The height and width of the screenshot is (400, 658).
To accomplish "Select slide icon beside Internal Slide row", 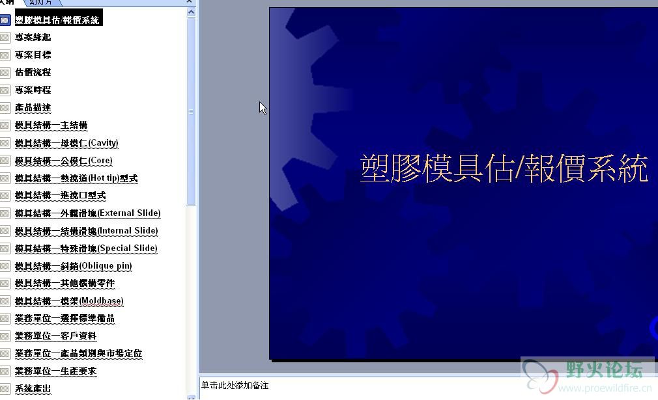I will 5,231.
